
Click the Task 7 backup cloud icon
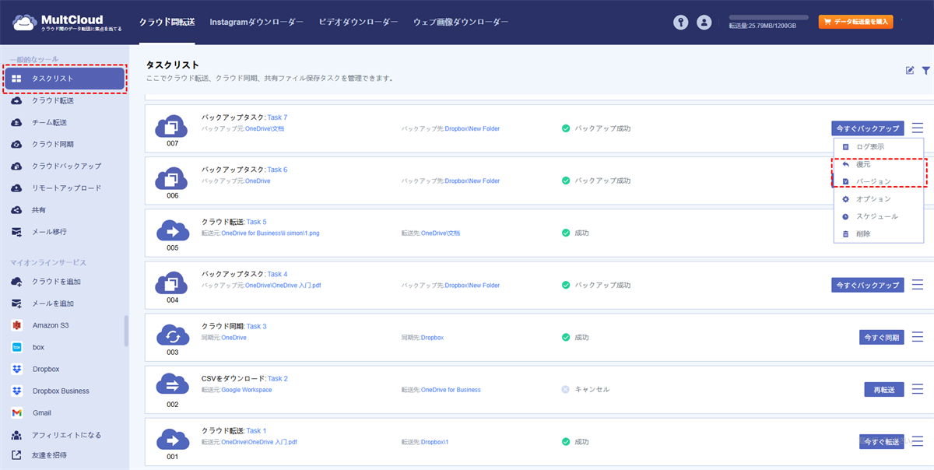click(x=172, y=125)
